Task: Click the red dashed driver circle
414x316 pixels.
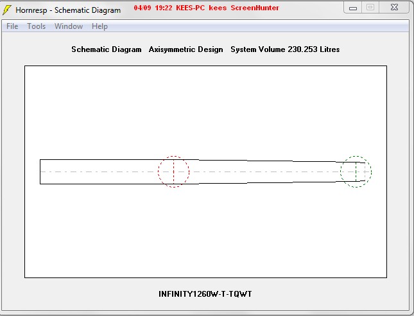Action: coord(174,171)
